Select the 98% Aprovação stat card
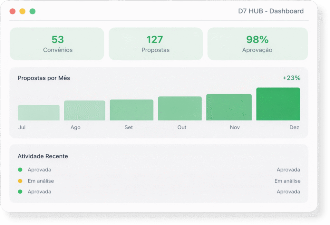Image resolution: width=330 pixels, height=225 pixels. 257,44
